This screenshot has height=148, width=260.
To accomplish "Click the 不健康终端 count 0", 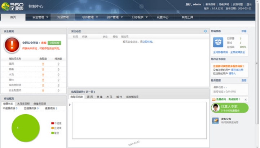I will 17,108.
